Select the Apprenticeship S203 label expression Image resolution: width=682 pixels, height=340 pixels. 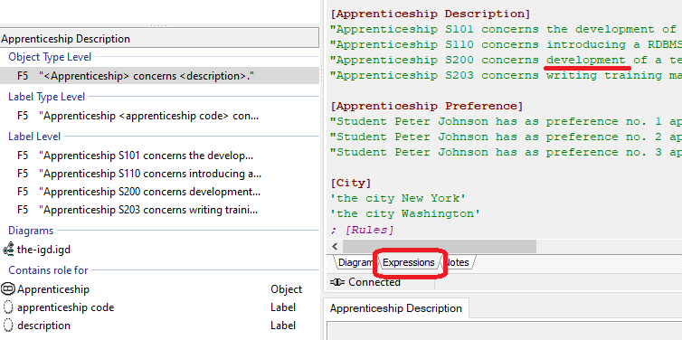pos(159,210)
